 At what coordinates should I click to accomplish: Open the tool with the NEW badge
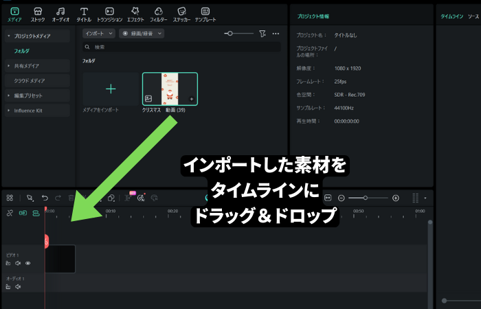(128, 197)
